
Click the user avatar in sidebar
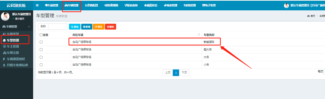point(5,16)
